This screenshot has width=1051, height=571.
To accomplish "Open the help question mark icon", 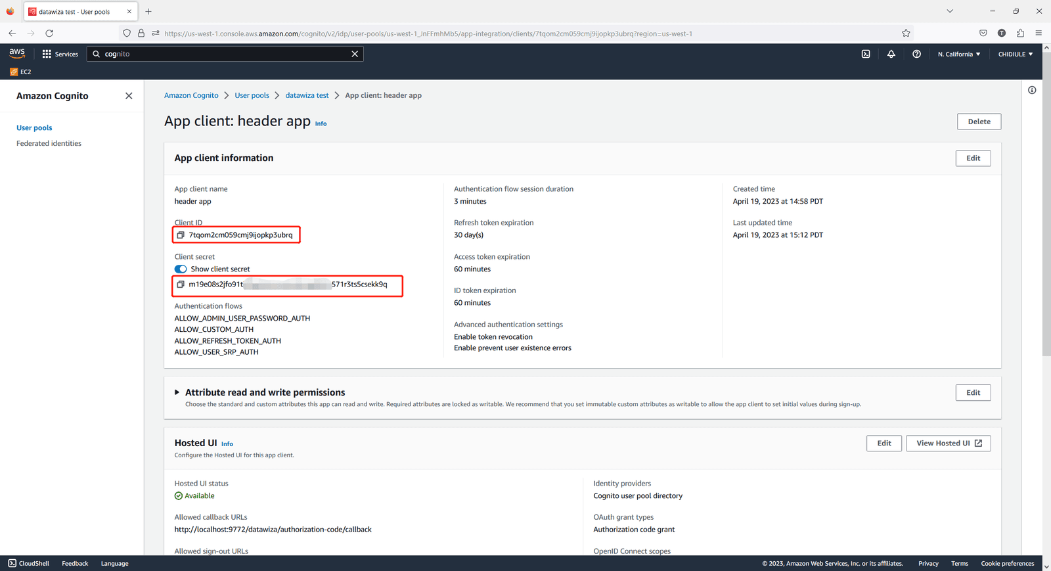I will 916,54.
